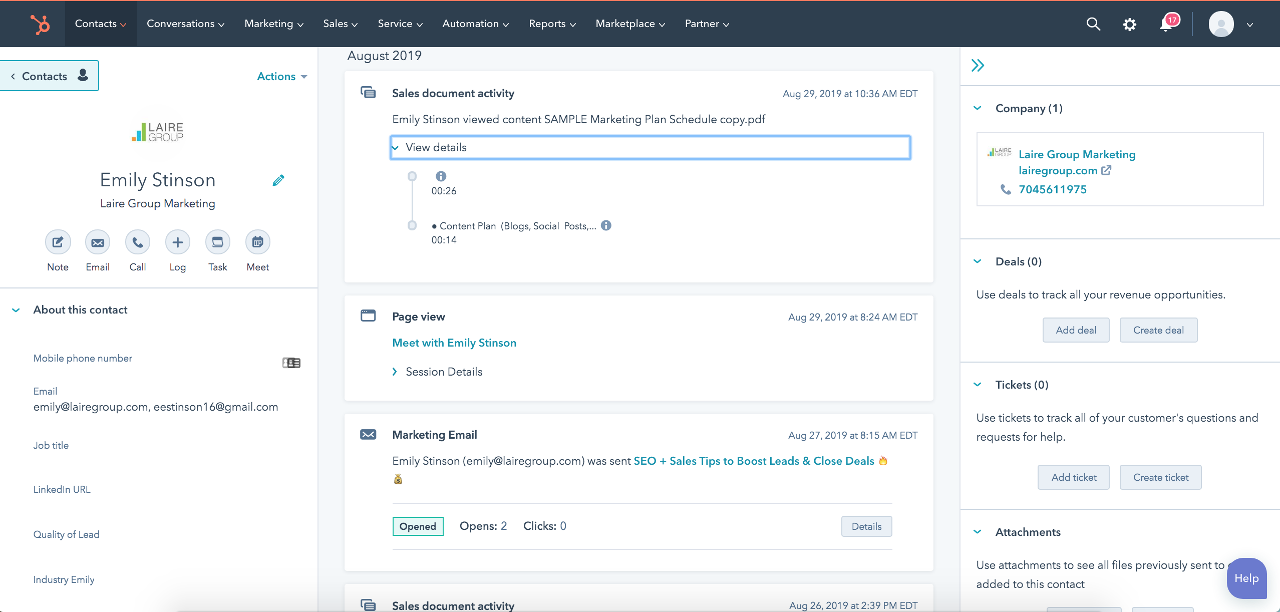Click the Opened status badge
This screenshot has height=612, width=1280.
point(418,526)
